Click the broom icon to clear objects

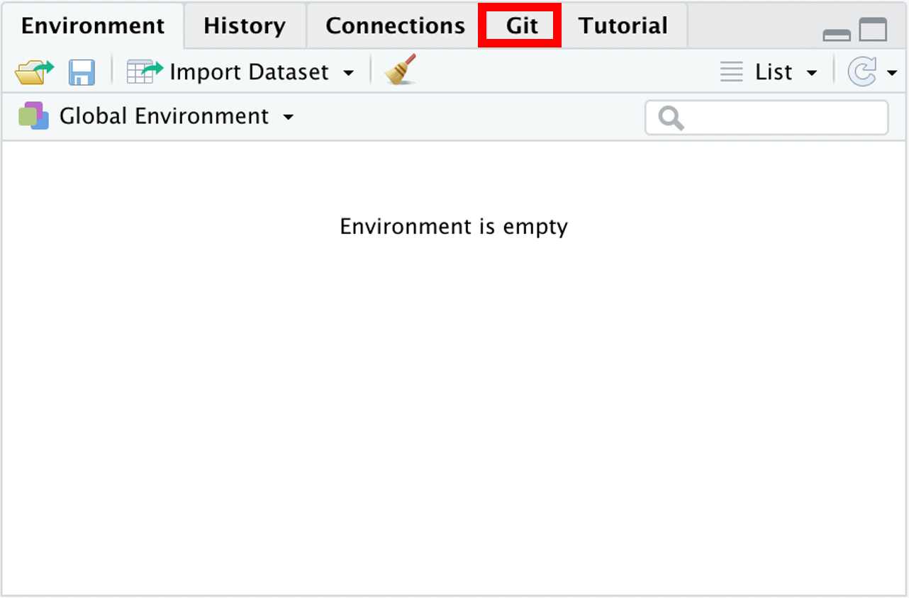click(x=400, y=71)
